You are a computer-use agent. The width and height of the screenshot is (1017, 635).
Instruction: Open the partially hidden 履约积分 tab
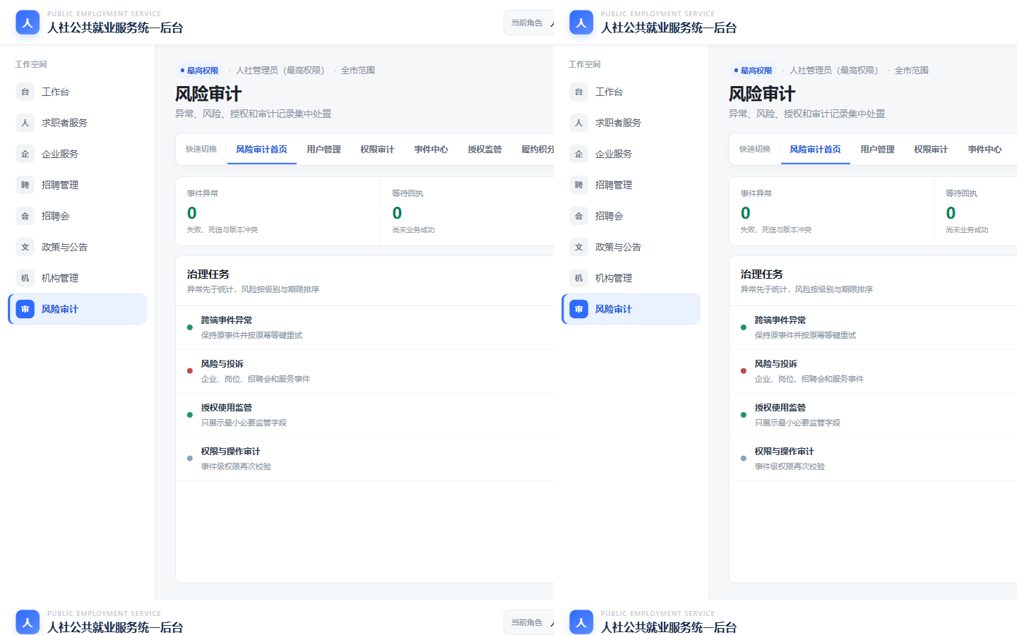click(x=537, y=150)
